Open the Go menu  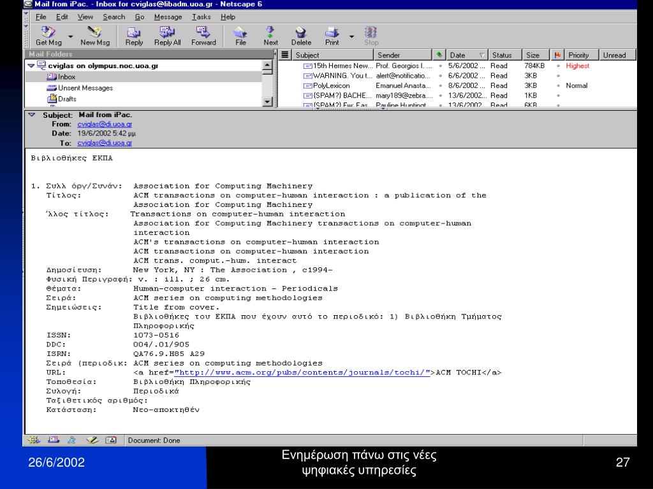point(140,17)
